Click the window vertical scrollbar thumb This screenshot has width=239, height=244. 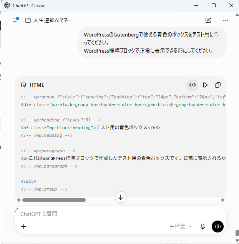237,233
